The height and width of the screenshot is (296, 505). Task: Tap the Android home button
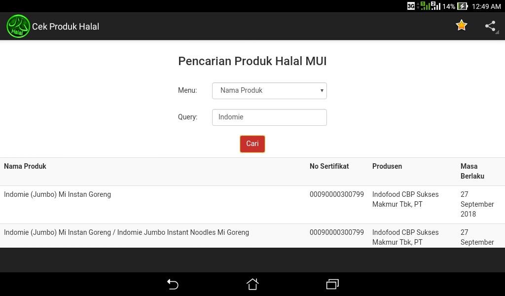pos(252,284)
